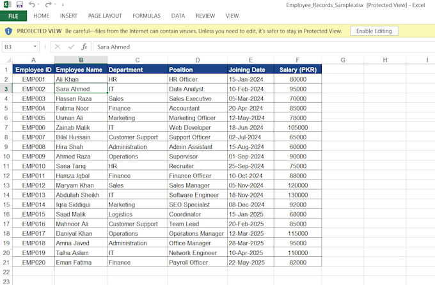Select cell containing Finance Officer
435x285 pixels.
(198, 176)
